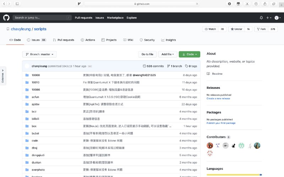Toggle the Unstar button
284x177 pixels.
(236, 29)
